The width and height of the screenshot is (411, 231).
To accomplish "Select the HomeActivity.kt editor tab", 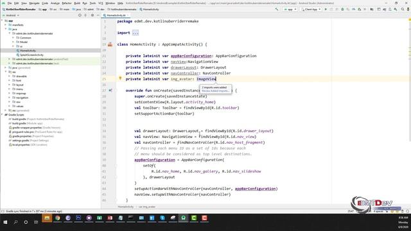I will [x=116, y=15].
